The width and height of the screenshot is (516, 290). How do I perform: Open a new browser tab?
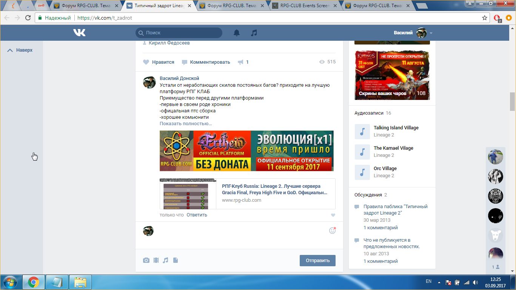(421, 6)
